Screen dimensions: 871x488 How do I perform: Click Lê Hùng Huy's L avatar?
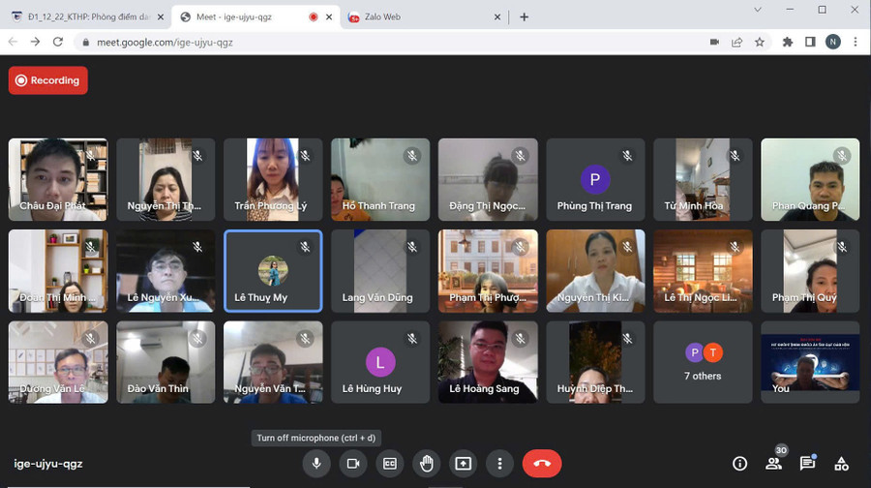coord(380,362)
